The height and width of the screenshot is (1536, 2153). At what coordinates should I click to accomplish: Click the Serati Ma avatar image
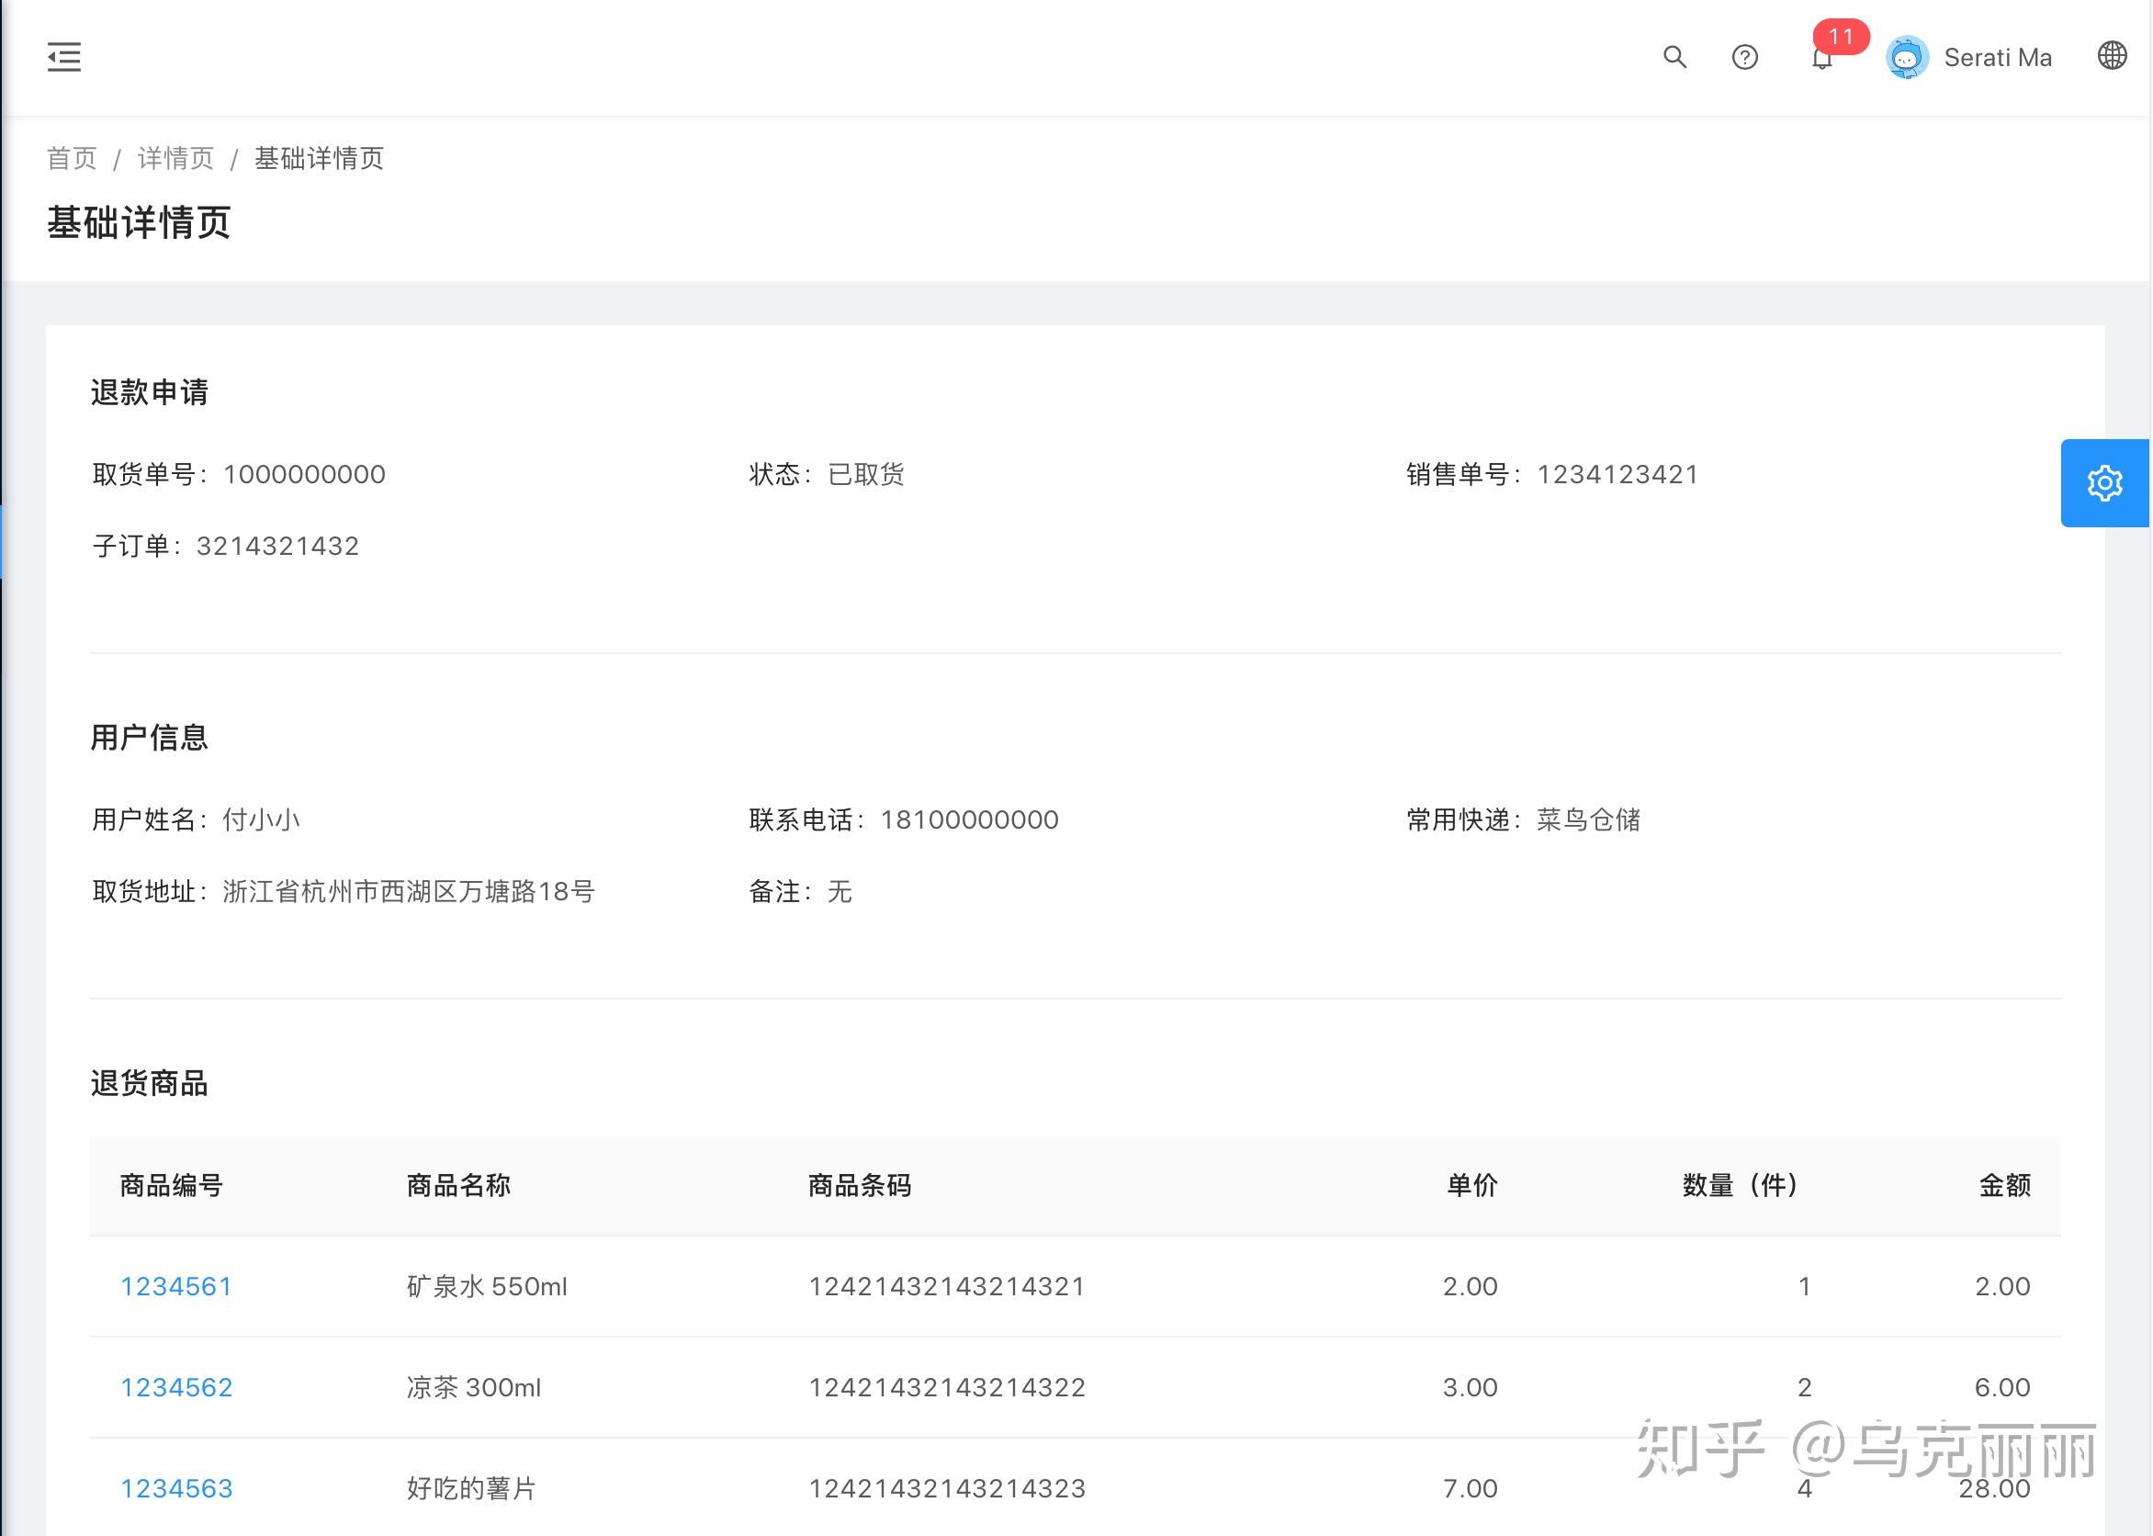pyautogui.click(x=1907, y=58)
